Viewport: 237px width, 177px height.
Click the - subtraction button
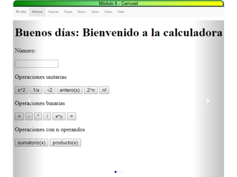[x=29, y=116]
